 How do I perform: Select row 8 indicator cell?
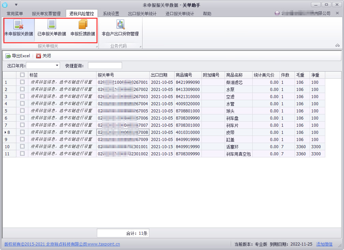click(x=10, y=132)
